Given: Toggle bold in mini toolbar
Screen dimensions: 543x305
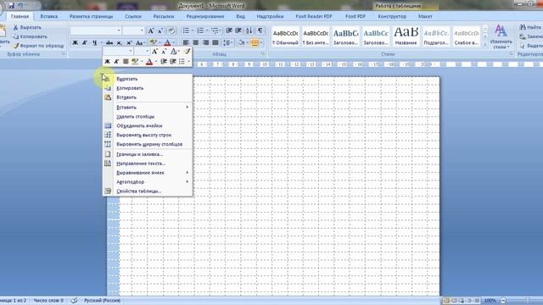Looking at the screenshot, I should pos(108,61).
